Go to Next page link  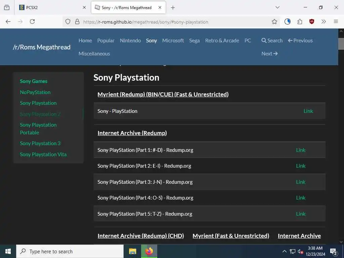point(270,53)
